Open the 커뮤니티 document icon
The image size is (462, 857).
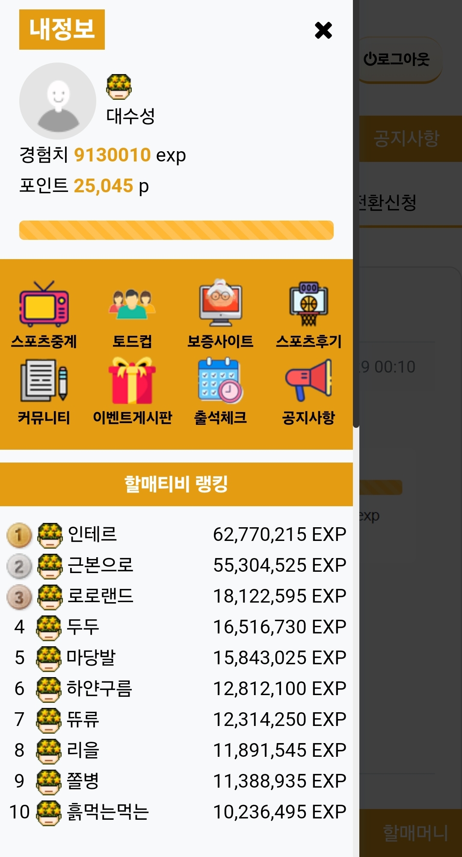pos(44,380)
